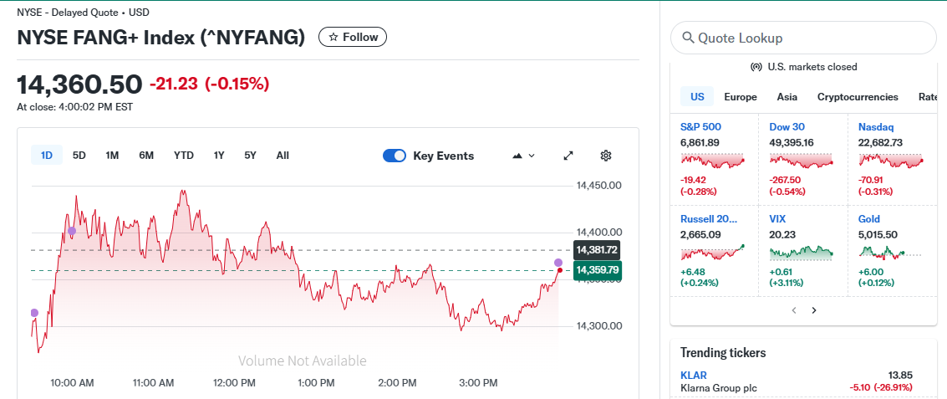
Task: Click the star icon on Follow
Action: pos(333,37)
